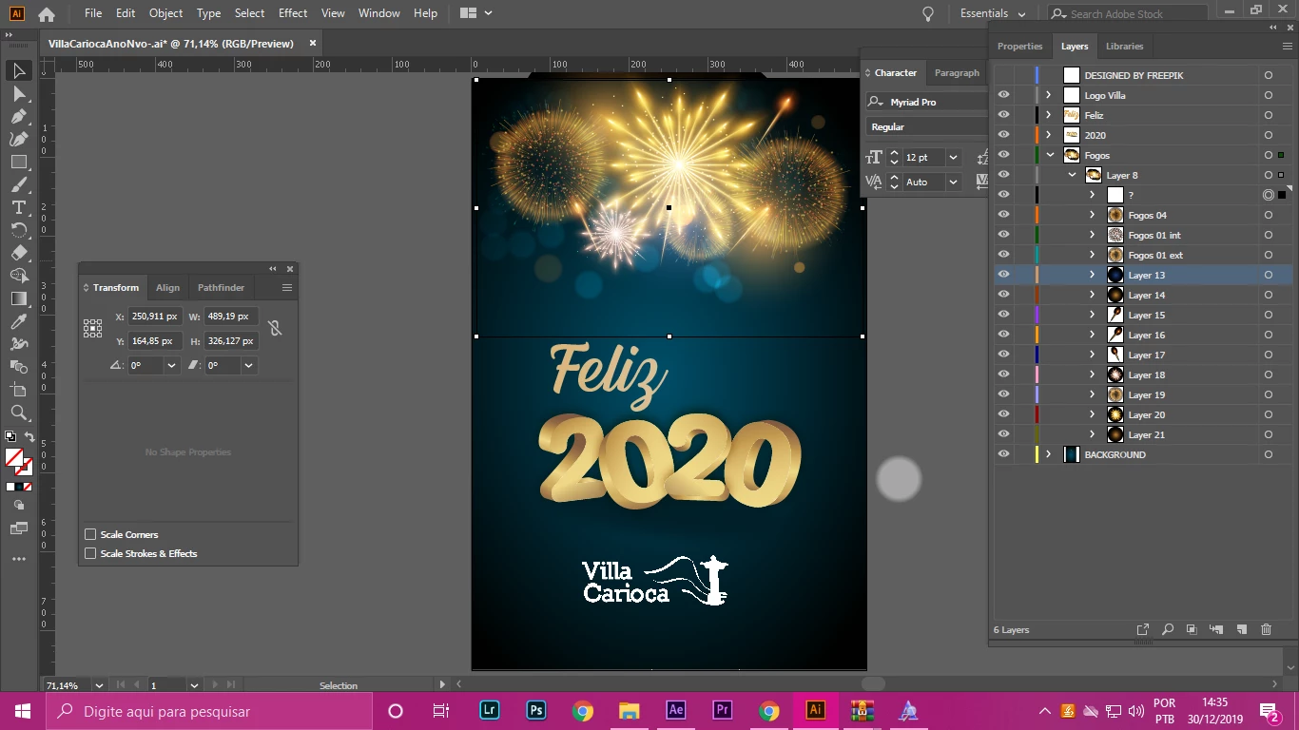Image resolution: width=1299 pixels, height=730 pixels.
Task: Hide the 2020 layer
Action: pos(1003,135)
